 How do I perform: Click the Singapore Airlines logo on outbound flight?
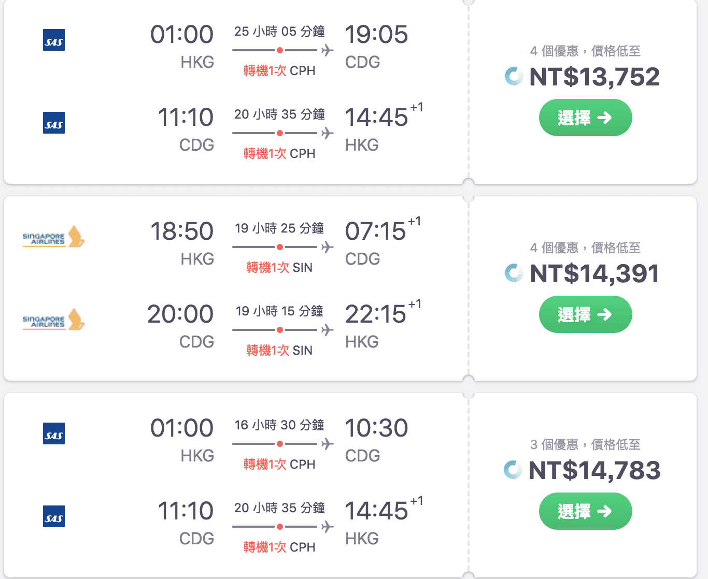tap(53, 238)
